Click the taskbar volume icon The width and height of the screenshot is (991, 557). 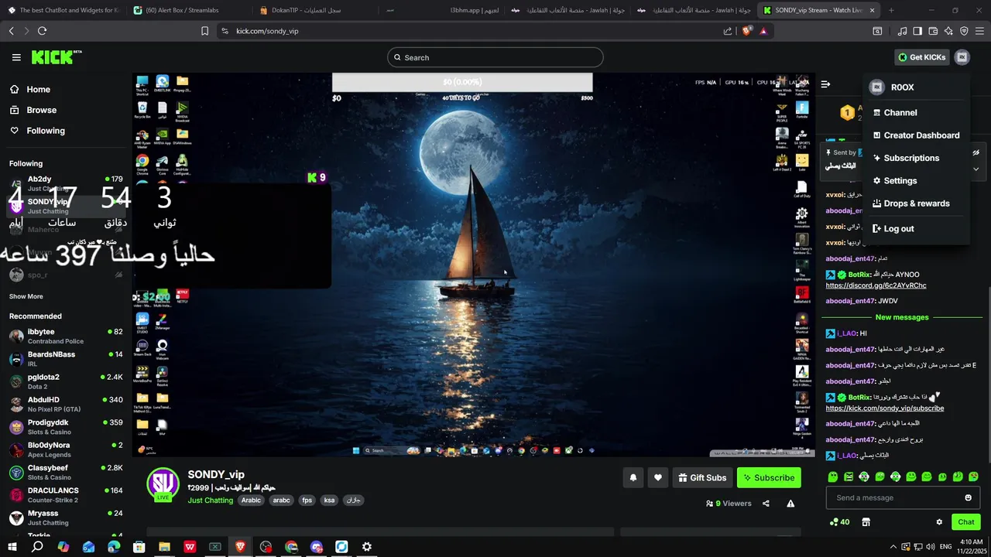tap(931, 547)
